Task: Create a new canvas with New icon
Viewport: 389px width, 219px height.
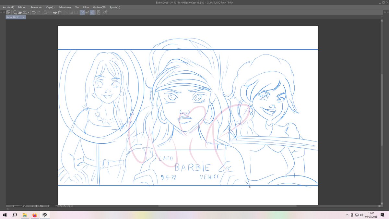Action: [x=15, y=12]
